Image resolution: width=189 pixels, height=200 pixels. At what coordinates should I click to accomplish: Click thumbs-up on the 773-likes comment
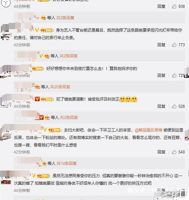pyautogui.click(x=174, y=45)
